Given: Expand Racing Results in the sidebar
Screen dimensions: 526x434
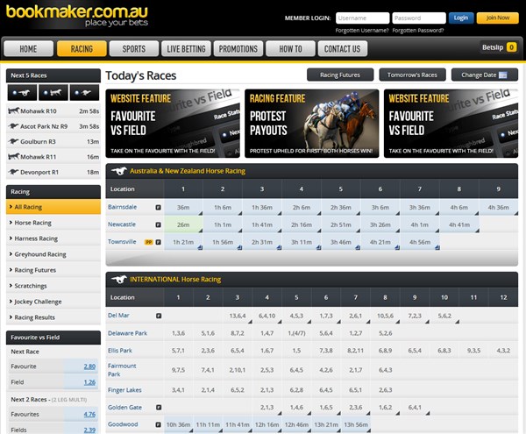Looking at the screenshot, I should point(53,317).
